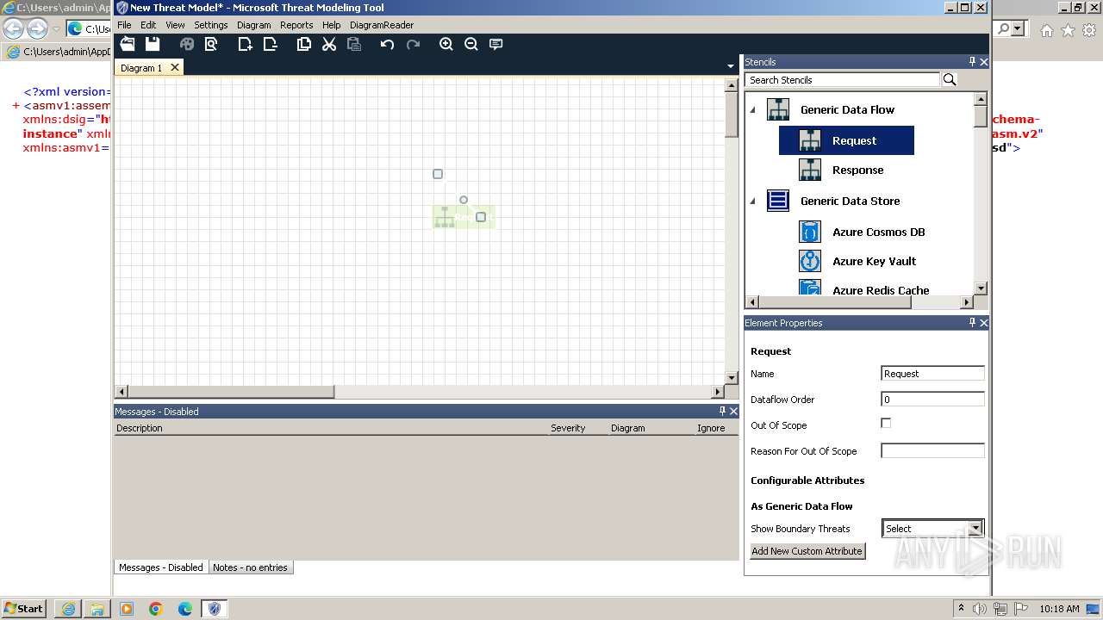This screenshot has width=1103, height=620.
Task: Select the Diagram 1 tab
Action: pyautogui.click(x=141, y=68)
